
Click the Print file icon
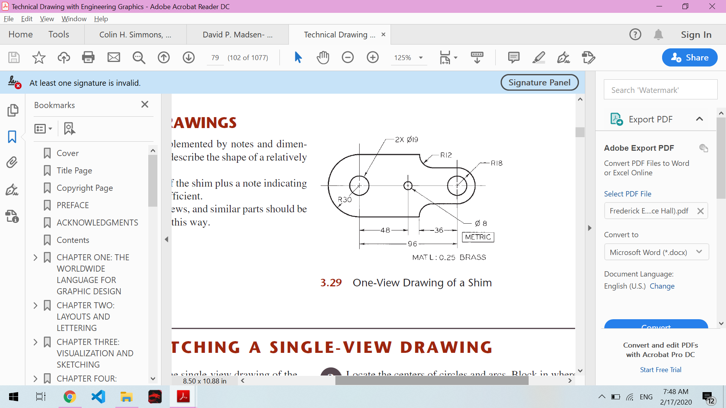tap(88, 57)
